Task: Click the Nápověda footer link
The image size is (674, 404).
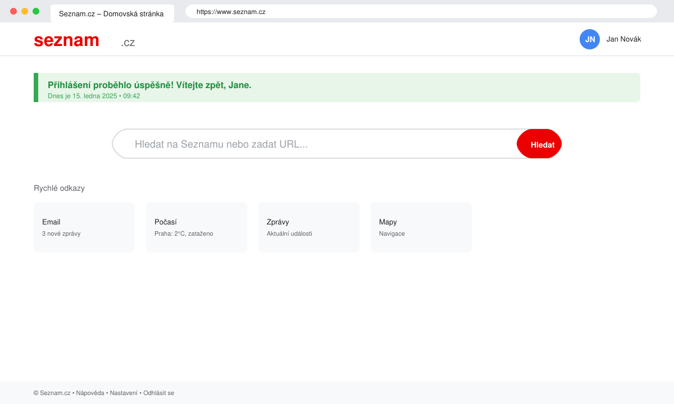Action: pyautogui.click(x=90, y=393)
